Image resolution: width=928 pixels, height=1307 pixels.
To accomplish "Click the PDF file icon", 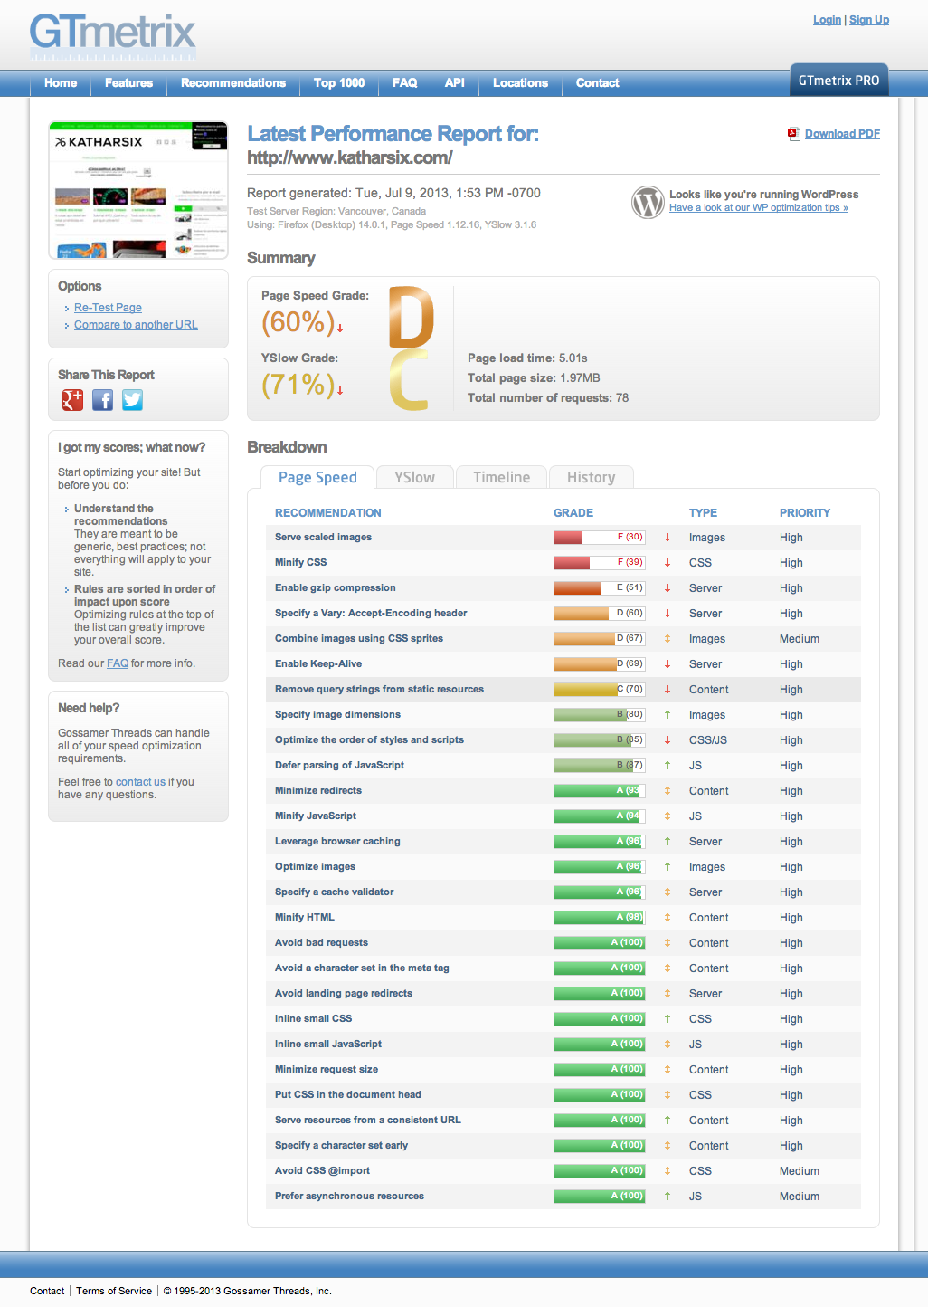I will click(793, 134).
